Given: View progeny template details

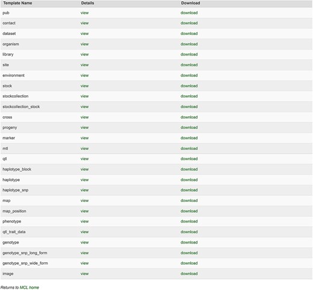Looking at the screenshot, I should click(84, 128).
